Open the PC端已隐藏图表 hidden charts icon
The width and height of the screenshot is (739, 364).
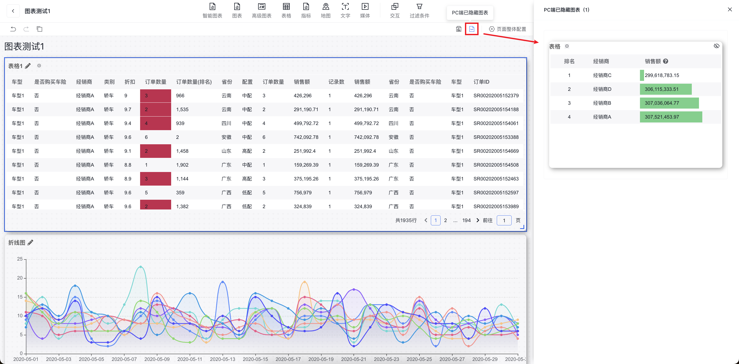pos(472,29)
